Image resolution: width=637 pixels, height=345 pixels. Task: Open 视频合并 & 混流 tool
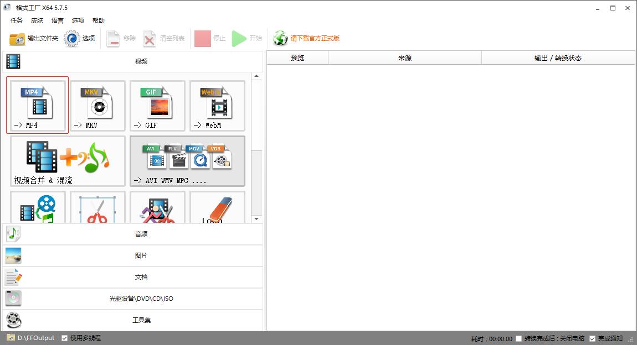coord(66,160)
